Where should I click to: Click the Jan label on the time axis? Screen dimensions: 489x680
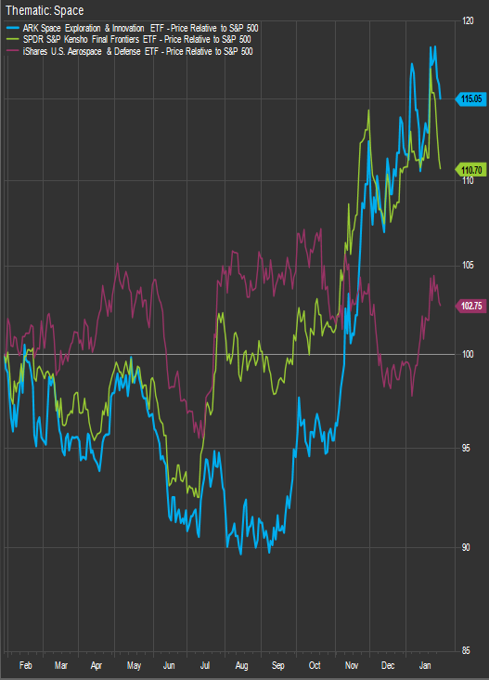pyautogui.click(x=425, y=665)
